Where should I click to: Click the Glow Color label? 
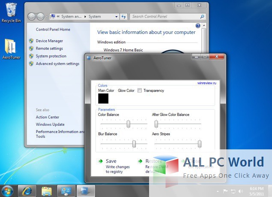pyautogui.click(x=126, y=91)
